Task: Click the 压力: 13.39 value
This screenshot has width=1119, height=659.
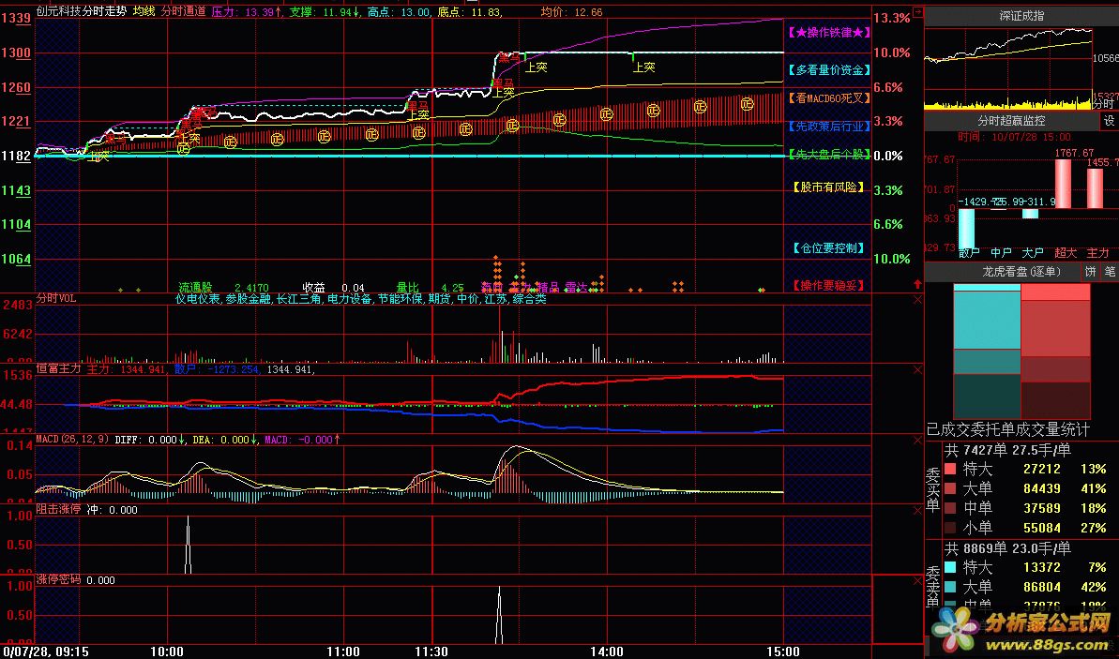Action: point(246,11)
